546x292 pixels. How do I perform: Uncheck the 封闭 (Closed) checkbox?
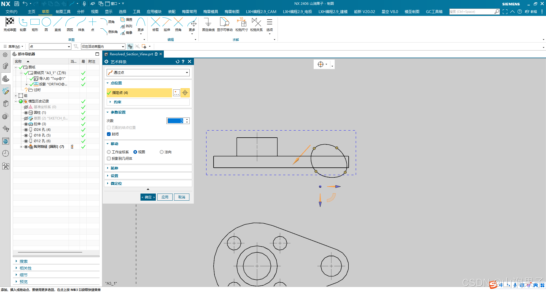(109, 134)
